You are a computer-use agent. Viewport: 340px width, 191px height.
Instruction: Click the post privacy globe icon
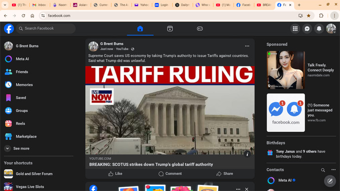[x=133, y=49]
